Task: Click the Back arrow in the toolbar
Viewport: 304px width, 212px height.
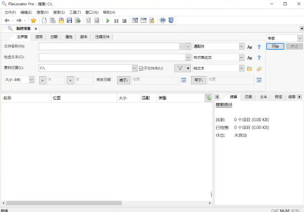Action: (x=7, y=20)
